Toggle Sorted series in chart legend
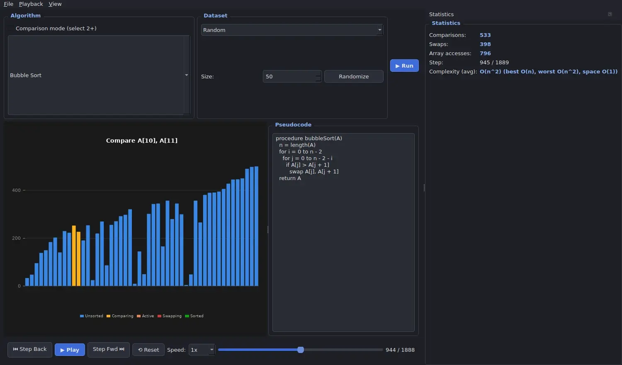Viewport: 622px width, 365px height. (x=194, y=316)
